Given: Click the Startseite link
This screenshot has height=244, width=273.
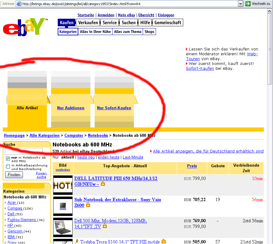Looking at the screenshot, I should [x=86, y=15].
